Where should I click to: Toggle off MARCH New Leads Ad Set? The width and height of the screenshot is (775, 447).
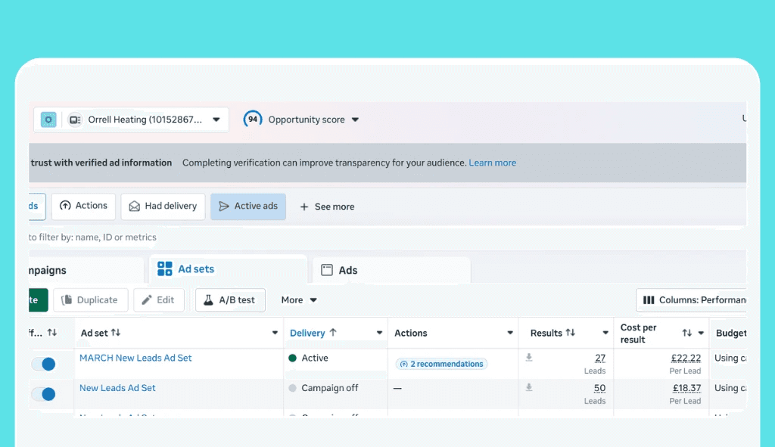pyautogui.click(x=43, y=364)
